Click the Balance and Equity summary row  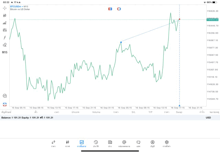pyautogui.click(x=27, y=117)
